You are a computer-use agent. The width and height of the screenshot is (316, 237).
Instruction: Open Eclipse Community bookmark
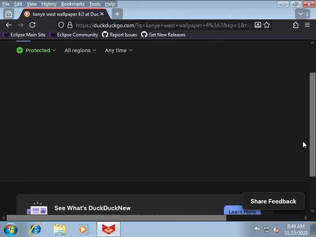click(x=74, y=35)
